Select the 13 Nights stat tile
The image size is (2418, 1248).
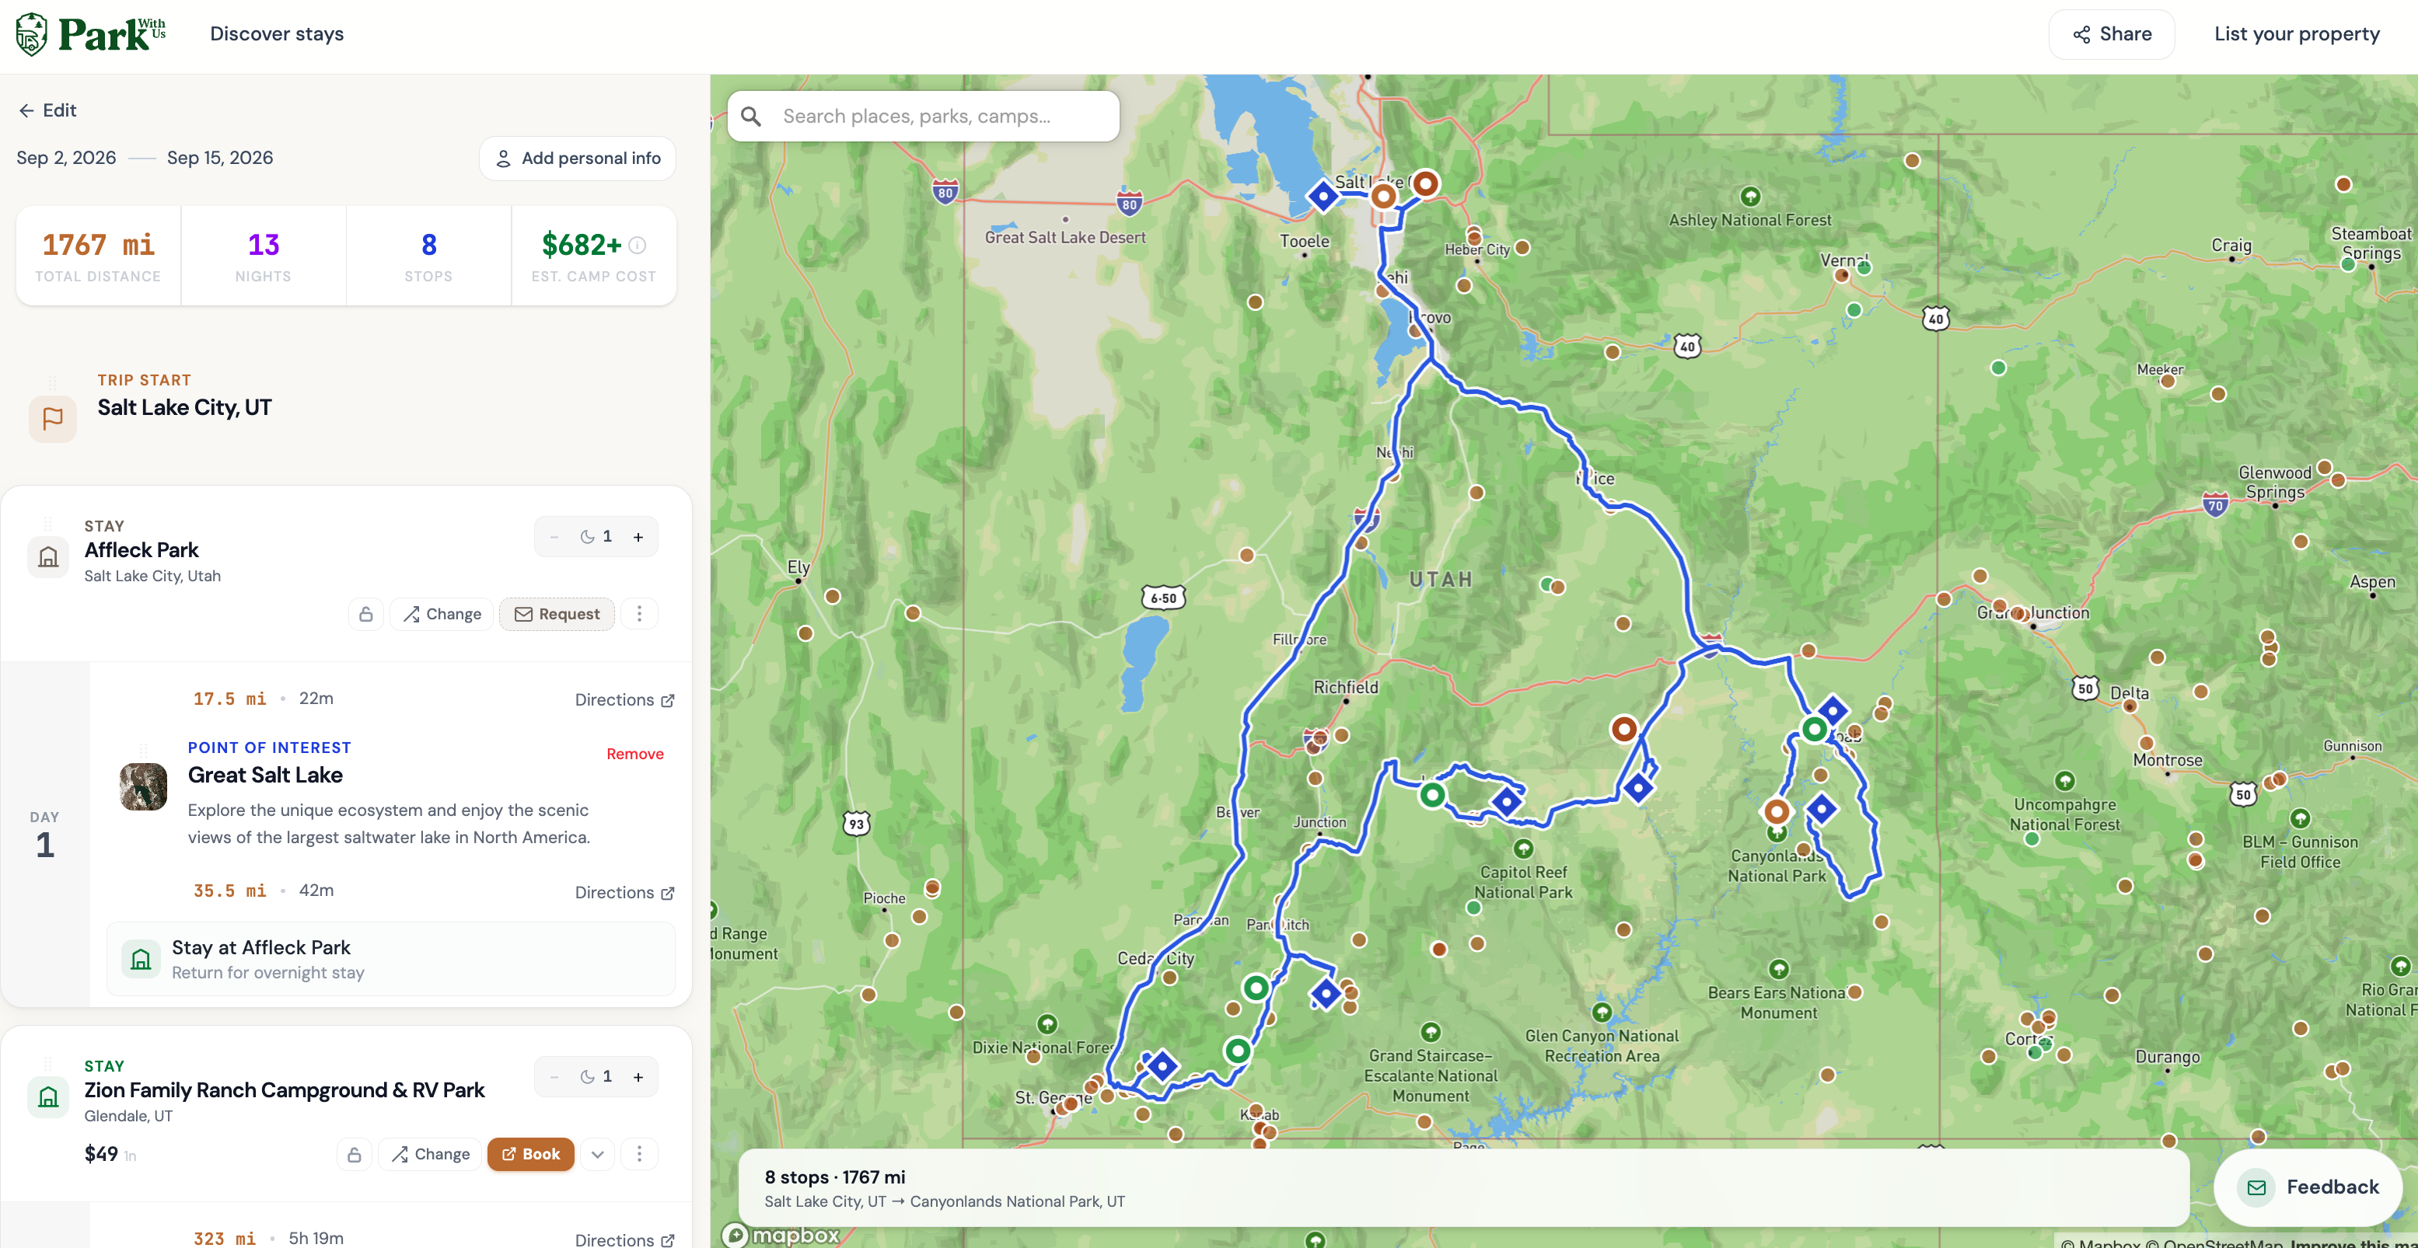[264, 256]
